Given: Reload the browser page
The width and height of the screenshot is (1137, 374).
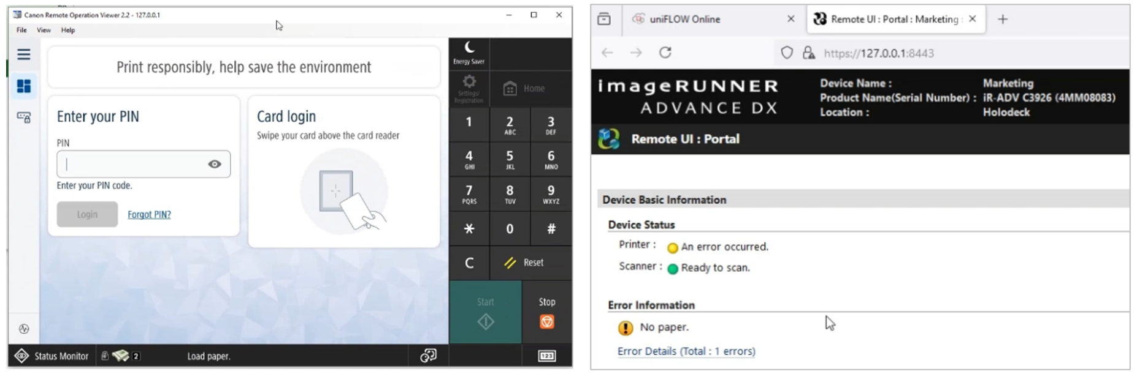Looking at the screenshot, I should [x=665, y=53].
